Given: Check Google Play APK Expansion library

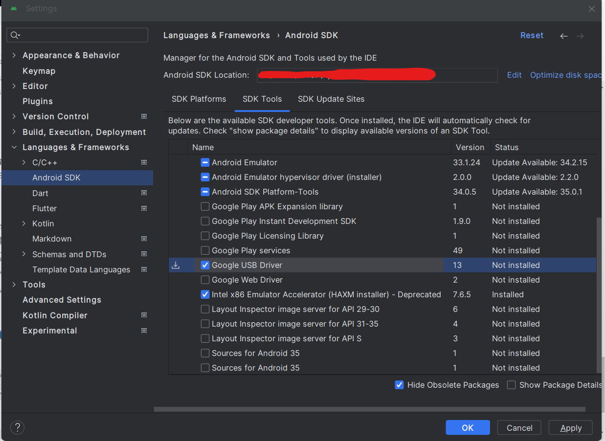Looking at the screenshot, I should click(205, 206).
